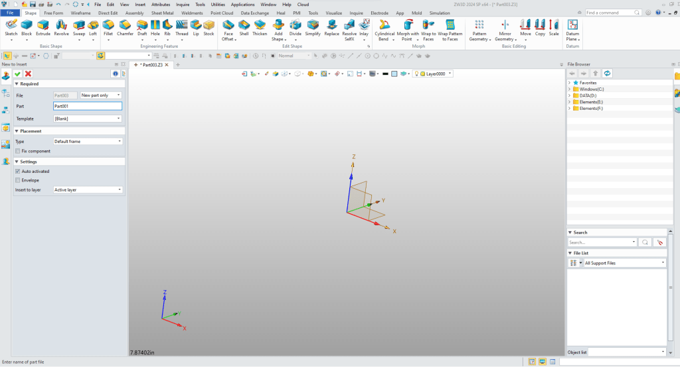Cancel with the red X button
The height and width of the screenshot is (367, 680).
click(x=29, y=74)
